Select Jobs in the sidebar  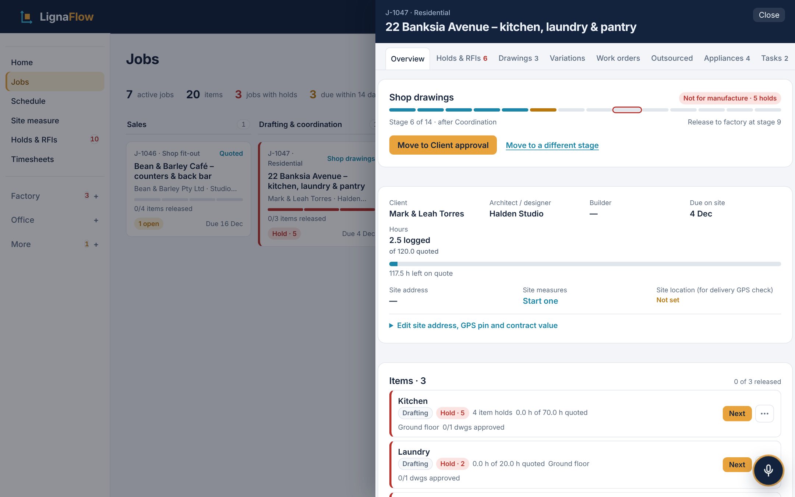[55, 82]
